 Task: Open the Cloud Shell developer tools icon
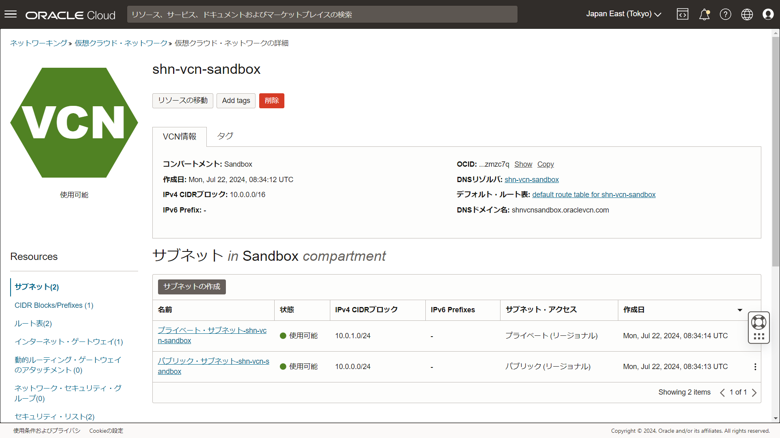pos(682,15)
